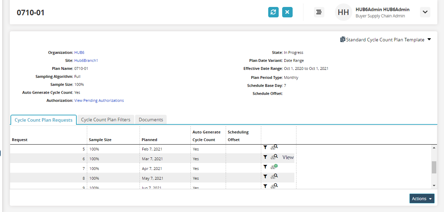Expand the user profile dropdown chevron

pyautogui.click(x=425, y=12)
